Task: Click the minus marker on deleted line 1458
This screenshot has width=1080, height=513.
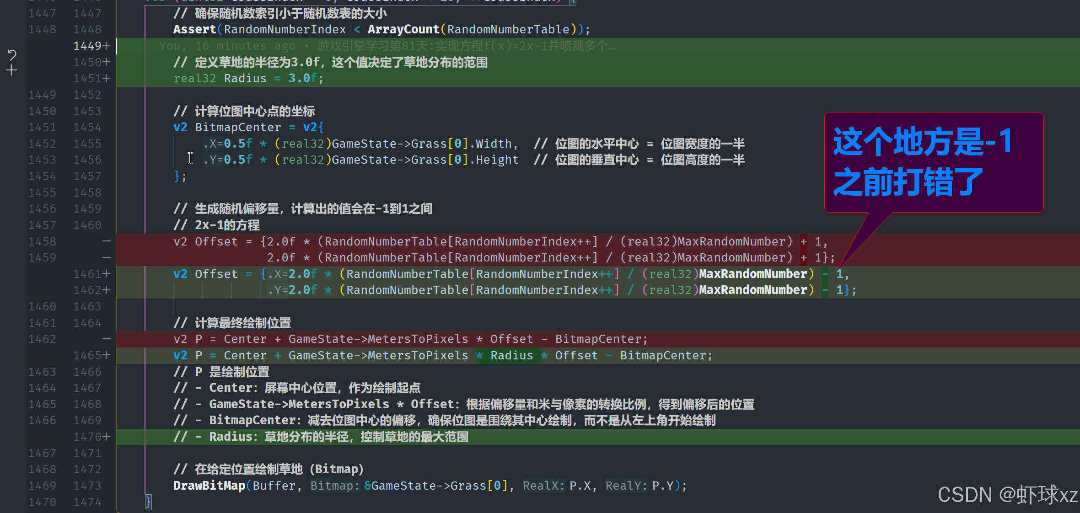Action: click(x=106, y=241)
